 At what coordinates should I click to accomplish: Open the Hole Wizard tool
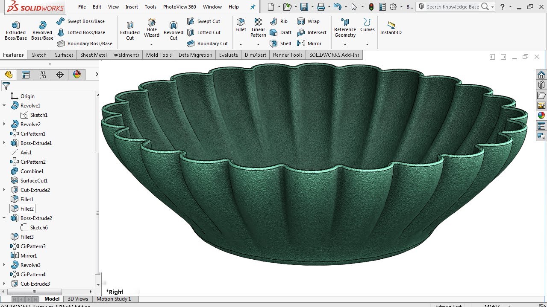tap(152, 28)
